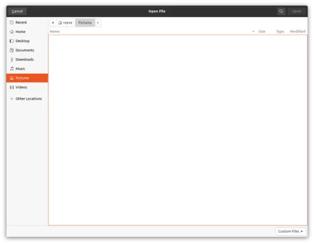Click the path bar forward arrow

coord(97,23)
